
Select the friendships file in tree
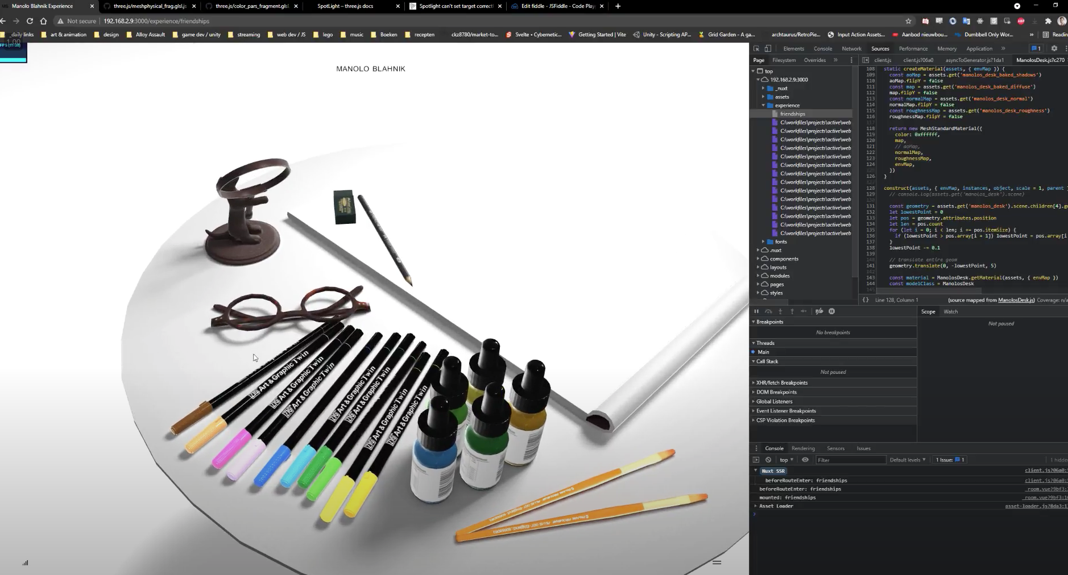[x=792, y=114]
